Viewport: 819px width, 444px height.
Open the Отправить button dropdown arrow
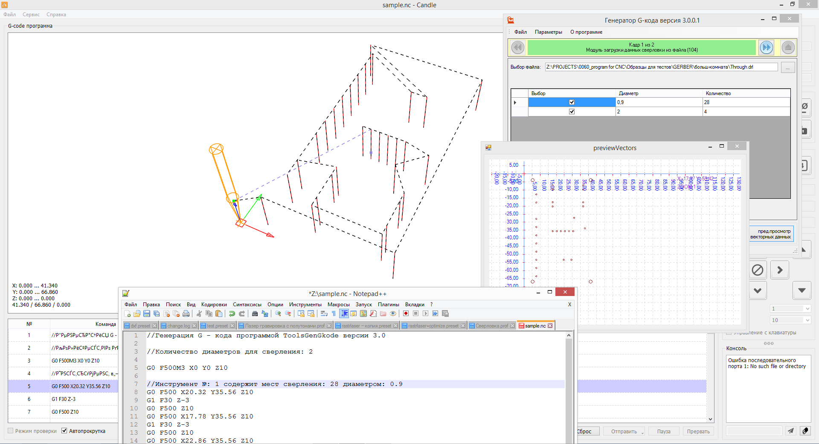pyautogui.click(x=642, y=432)
